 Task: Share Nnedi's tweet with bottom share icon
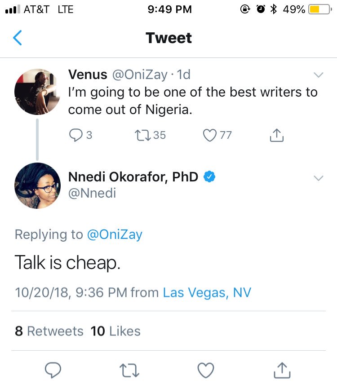click(282, 370)
